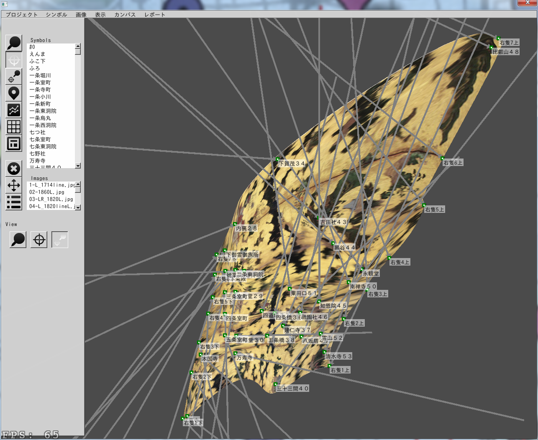The image size is (538, 440).
Task: Click the 吉田社４３ label on the map
Action: click(333, 222)
